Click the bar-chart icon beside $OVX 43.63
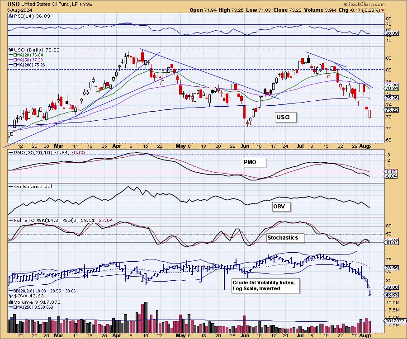407x339 pixels. click(x=11, y=296)
